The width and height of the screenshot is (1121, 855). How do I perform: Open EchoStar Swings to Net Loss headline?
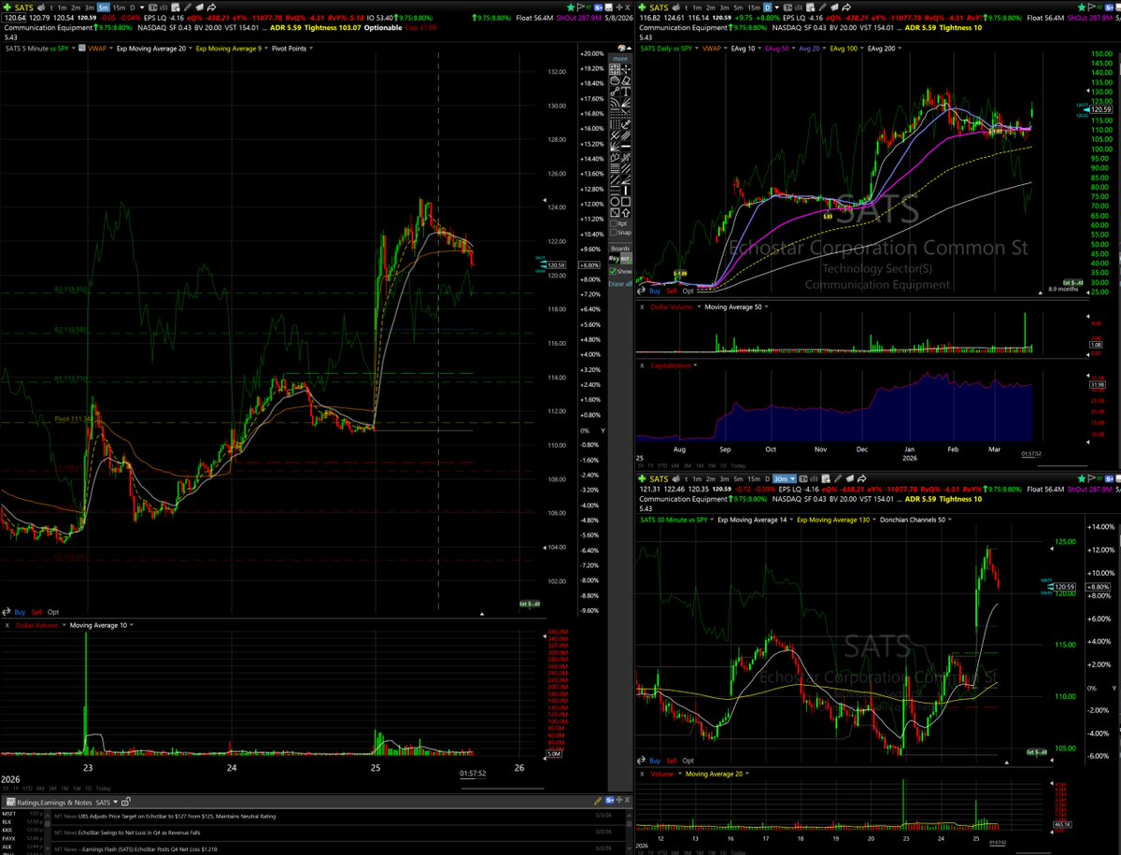tap(139, 833)
